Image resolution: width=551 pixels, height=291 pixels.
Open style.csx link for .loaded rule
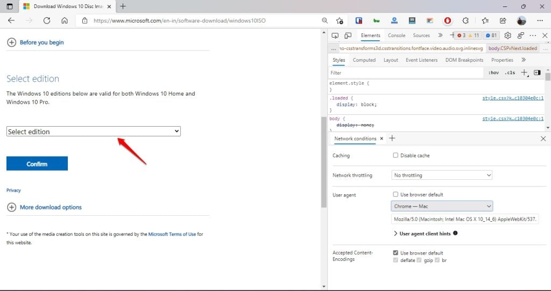[x=513, y=98]
